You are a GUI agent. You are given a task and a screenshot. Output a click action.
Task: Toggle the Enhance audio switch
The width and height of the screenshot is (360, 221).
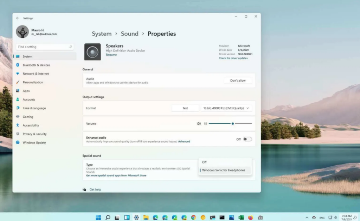click(x=247, y=139)
